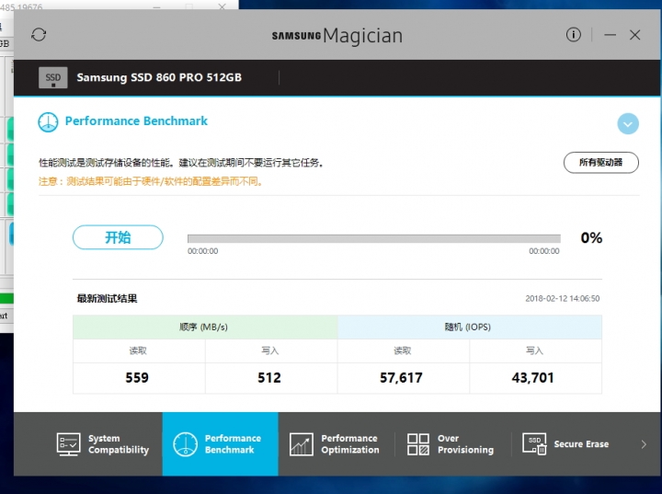Screen dimensions: 662x494
Task: Click the Secure Erase SSD trash icon
Action: point(534,443)
